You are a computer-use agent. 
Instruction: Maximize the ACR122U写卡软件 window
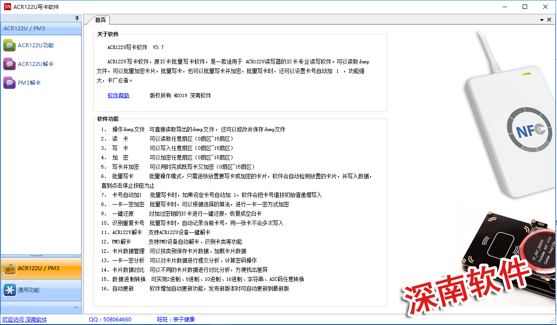pyautogui.click(x=525, y=7)
